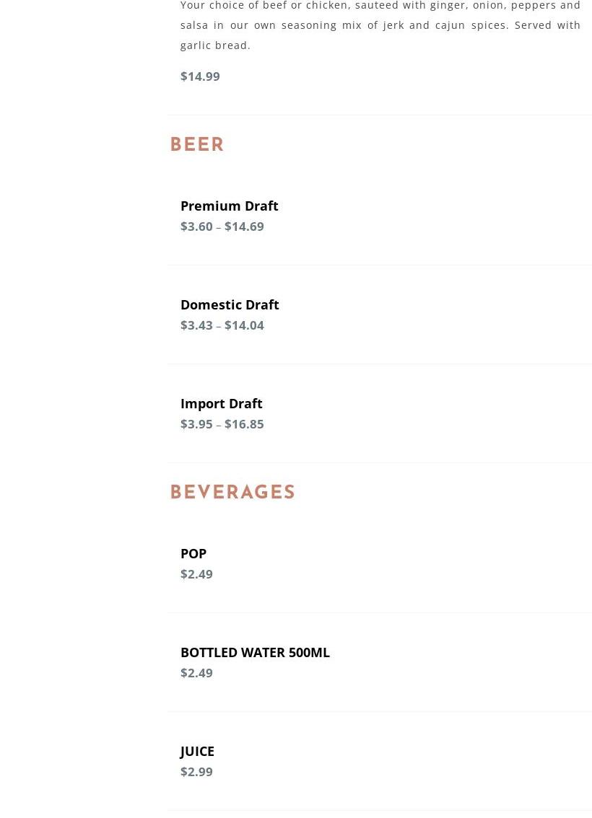Screen dimensions: 592x818
Task: Select the Domestic Draft beer listing
Action: 230,304
